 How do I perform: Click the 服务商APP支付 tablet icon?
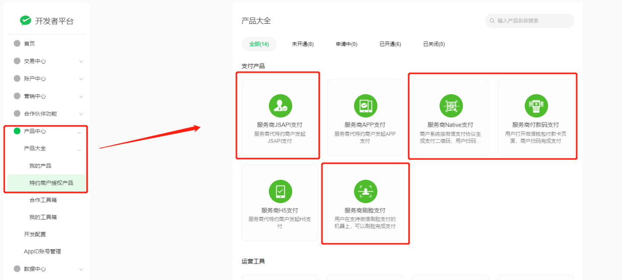click(365, 106)
